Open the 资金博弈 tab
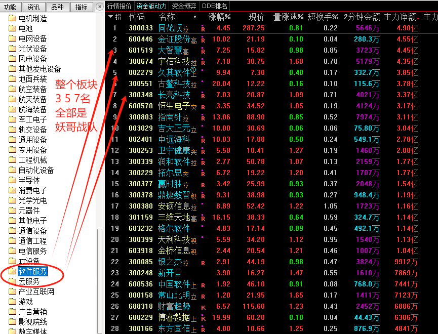Image resolution: width=438 pixels, height=334 pixels. 184,6
